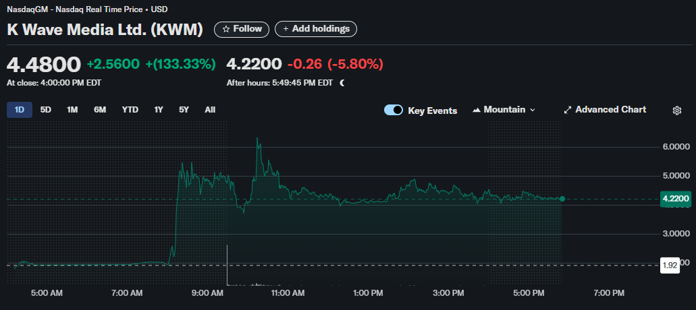The height and width of the screenshot is (310, 696).
Task: Click the 6.0000 y-axis label
Action: click(x=677, y=147)
